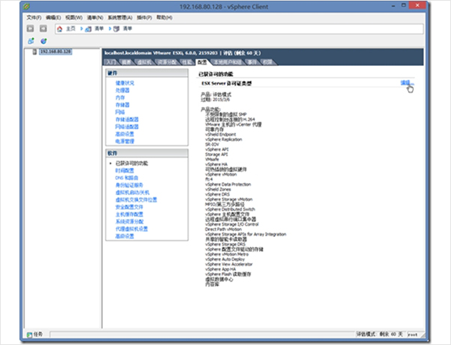Open the DNS 和路由 software link
Screen dimensions: 451x345
(127, 178)
